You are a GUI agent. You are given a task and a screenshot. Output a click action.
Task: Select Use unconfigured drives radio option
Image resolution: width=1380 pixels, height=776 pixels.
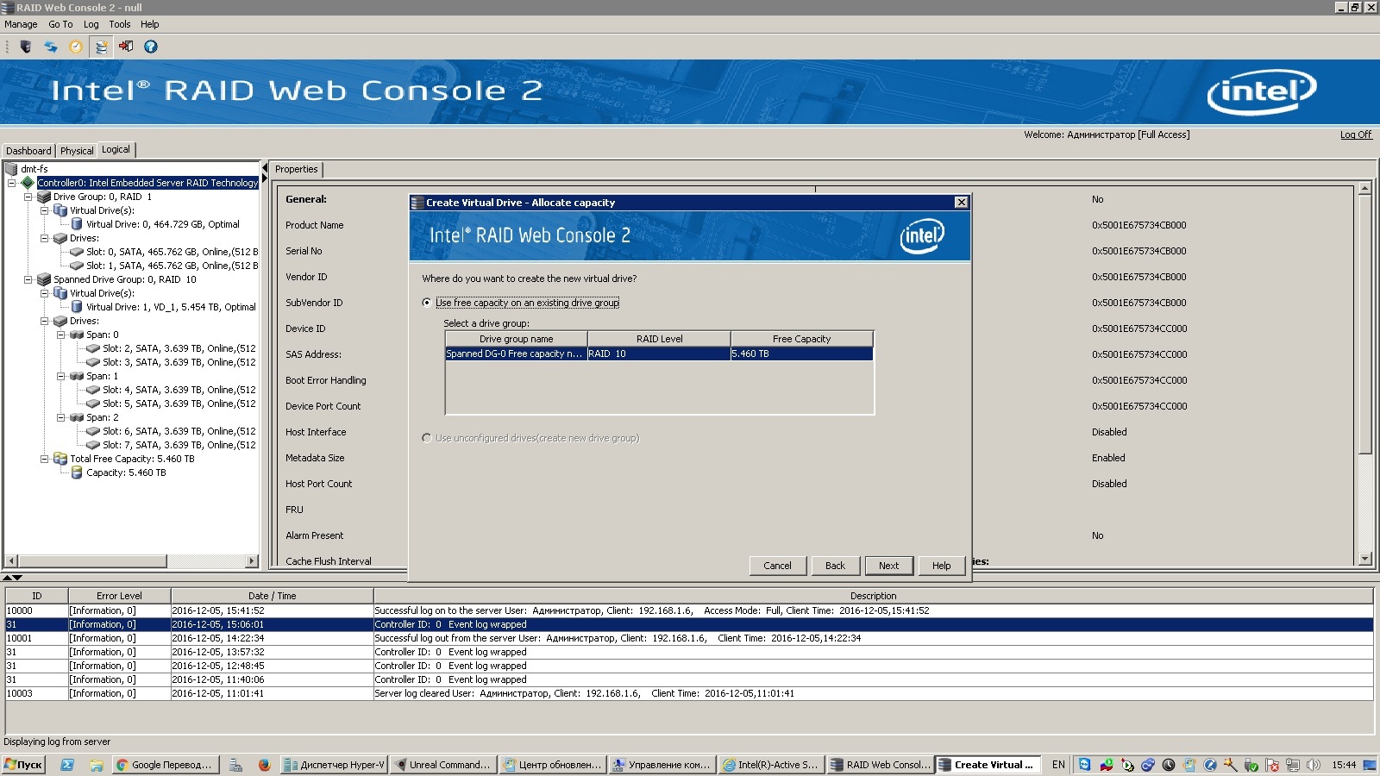click(x=427, y=438)
